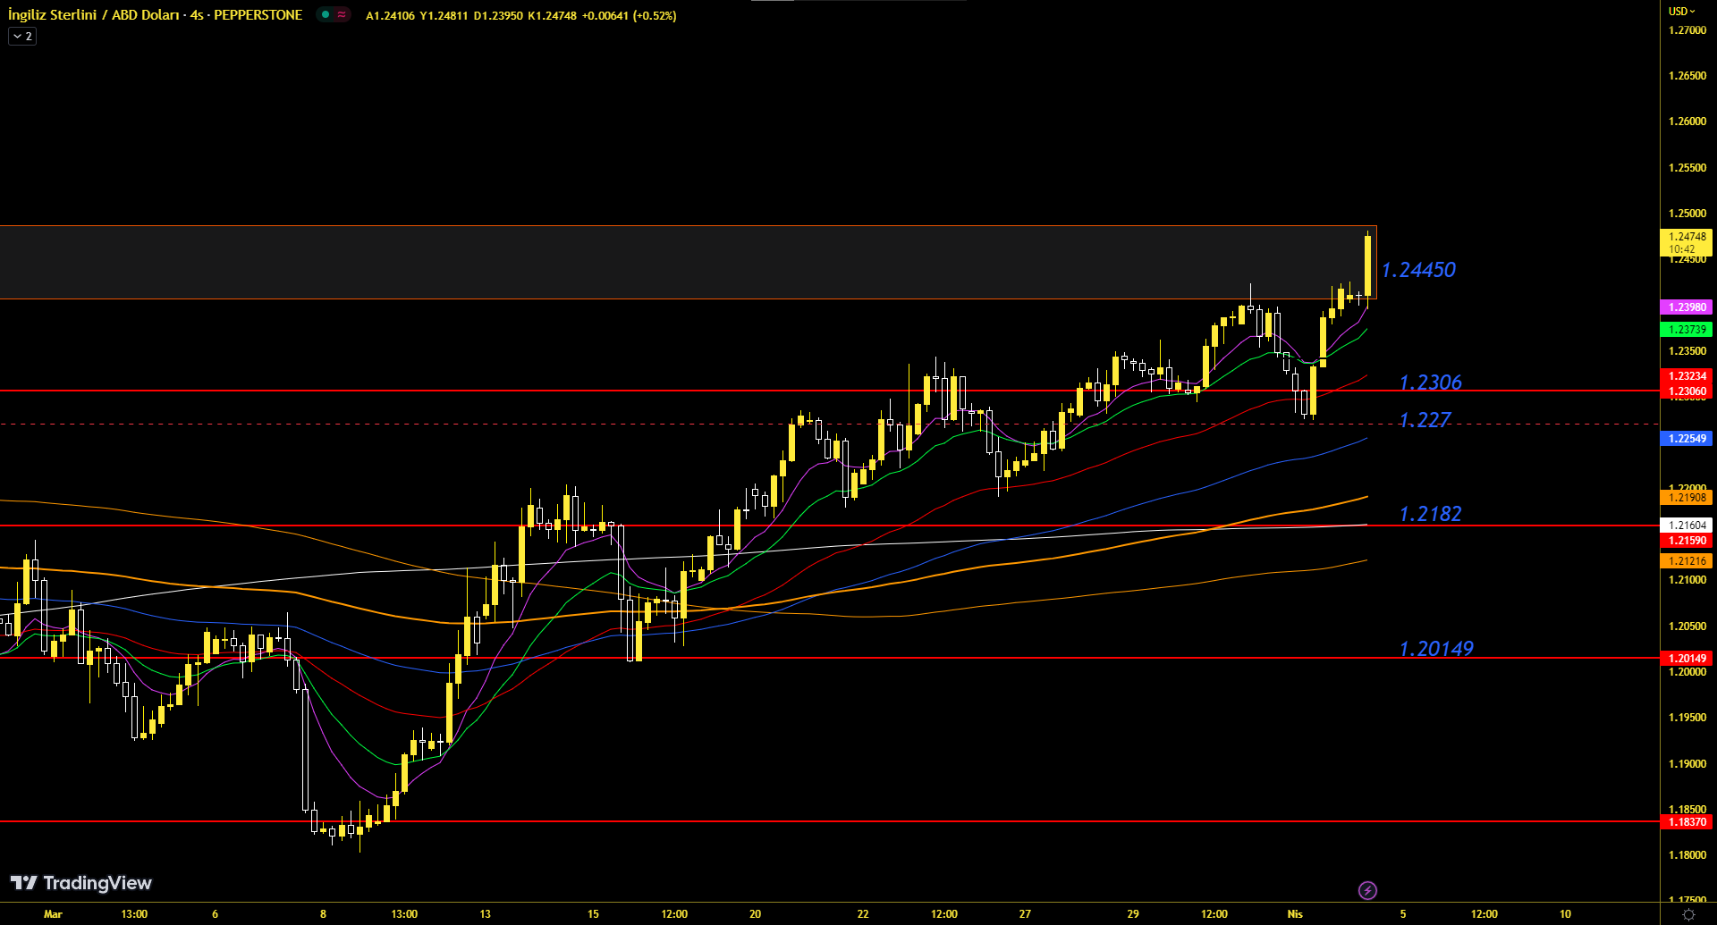1717x925 pixels.
Task: Click the blue 1.22549 moving average label
Action: 1686,439
